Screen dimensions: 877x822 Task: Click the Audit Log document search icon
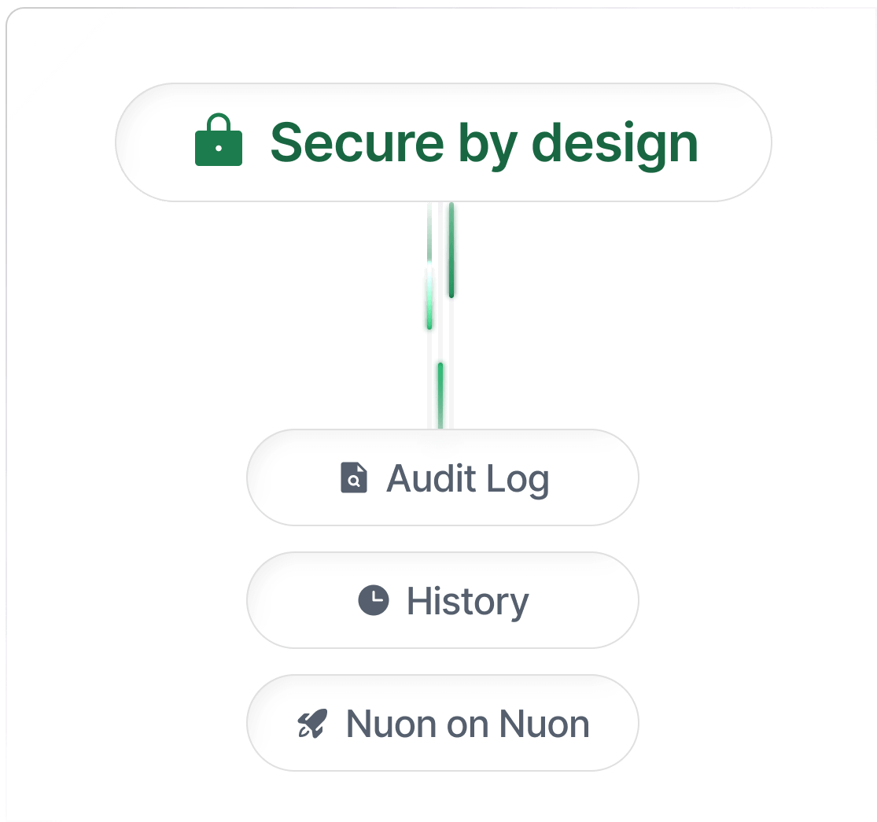tap(354, 477)
